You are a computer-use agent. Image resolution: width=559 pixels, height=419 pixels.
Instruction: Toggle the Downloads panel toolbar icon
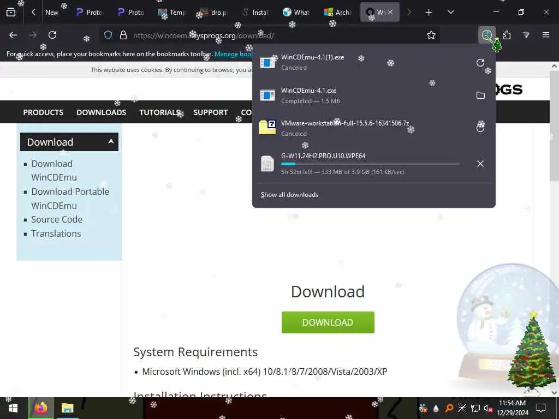click(x=487, y=35)
